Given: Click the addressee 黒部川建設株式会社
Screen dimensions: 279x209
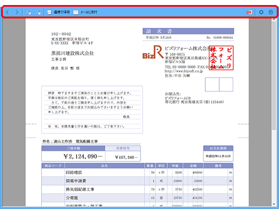Looking at the screenshot, I should 73,53.
